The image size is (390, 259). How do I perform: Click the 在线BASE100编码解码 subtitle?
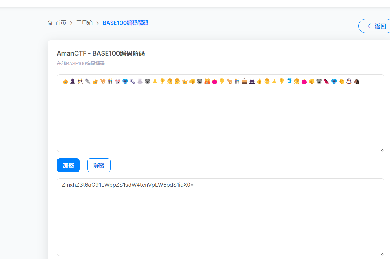pyautogui.click(x=81, y=64)
